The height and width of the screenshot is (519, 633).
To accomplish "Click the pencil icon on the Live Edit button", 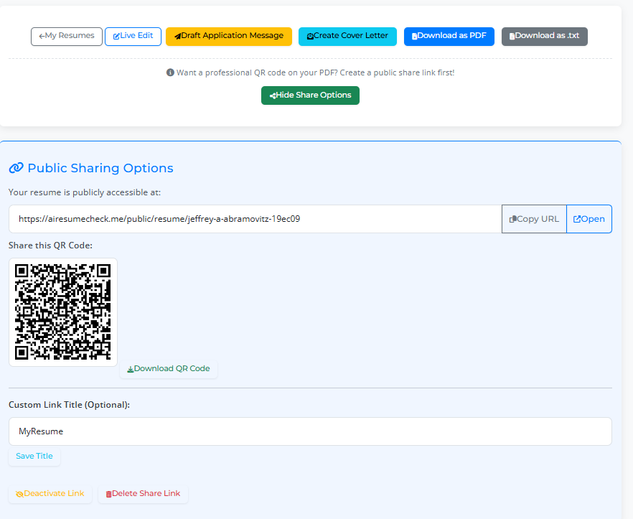I will pyautogui.click(x=116, y=36).
